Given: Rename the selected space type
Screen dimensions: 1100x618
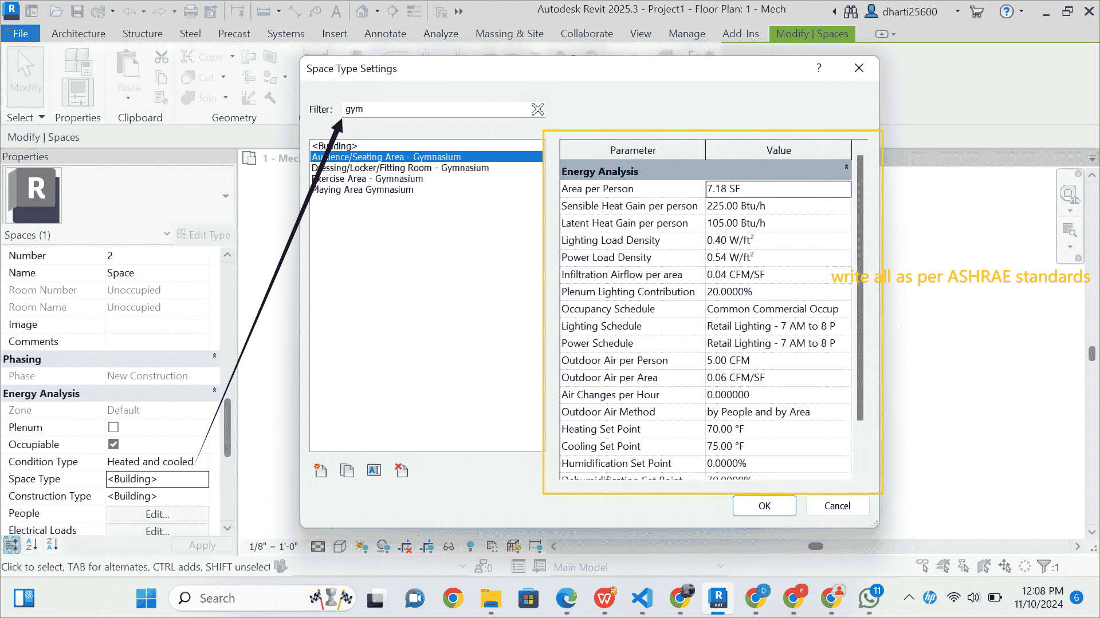Looking at the screenshot, I should click(x=374, y=470).
